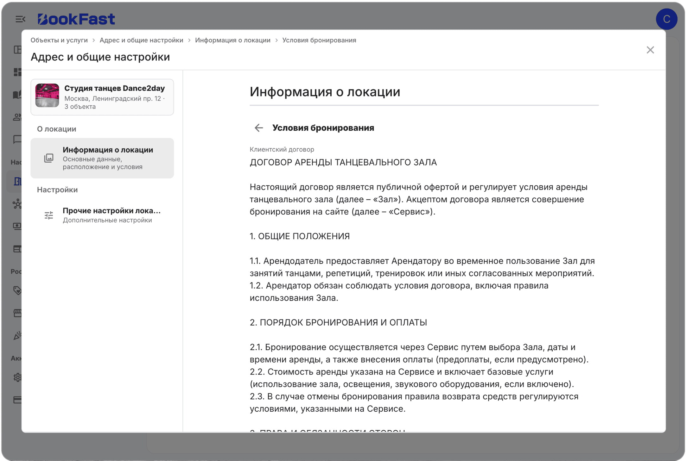
Task: Click the credit card icon in background sidebar
Action: click(17, 400)
